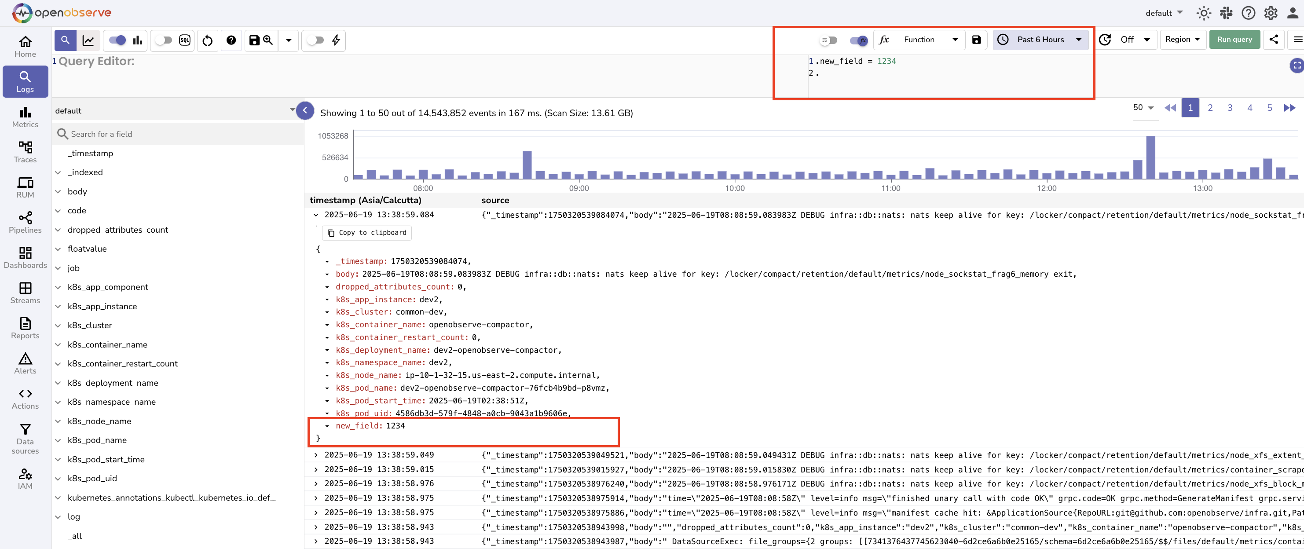
Task: Open Metrics from the sidebar
Action: (25, 117)
